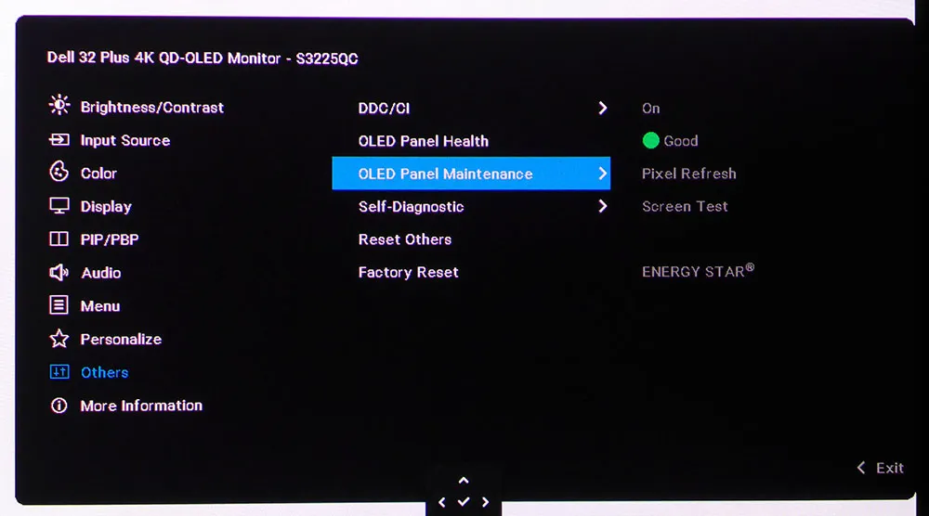Screen dimensions: 929x516
Task: Select the highlighted OLED Panel Maintenance option
Action: pos(471,174)
